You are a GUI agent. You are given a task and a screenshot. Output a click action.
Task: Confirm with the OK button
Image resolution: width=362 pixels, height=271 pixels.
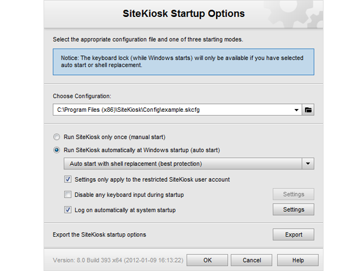coord(208,260)
